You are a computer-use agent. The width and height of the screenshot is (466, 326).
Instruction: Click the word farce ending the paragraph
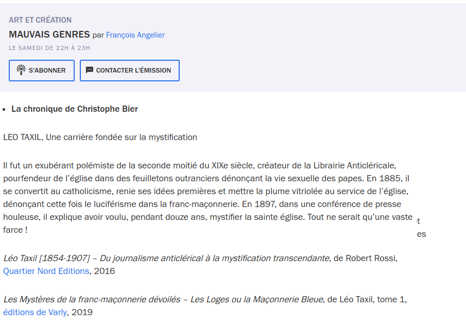tap(13, 230)
